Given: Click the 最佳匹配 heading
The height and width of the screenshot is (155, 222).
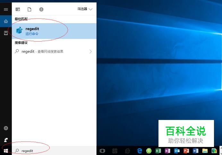Looking at the screenshot, I should [x=21, y=19].
